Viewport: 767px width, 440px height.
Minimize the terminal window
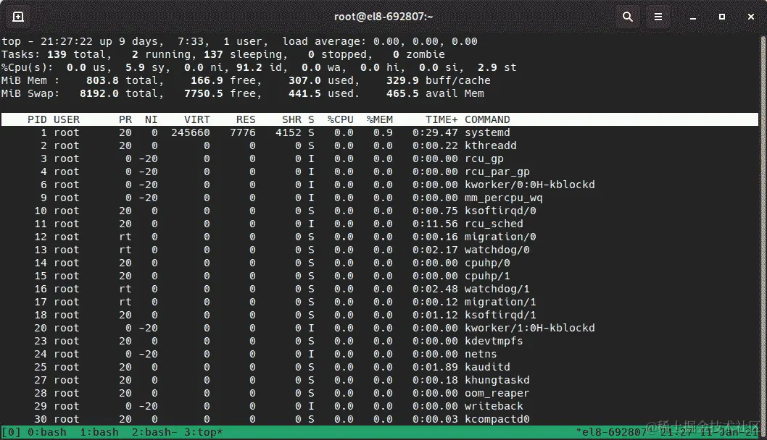point(692,17)
